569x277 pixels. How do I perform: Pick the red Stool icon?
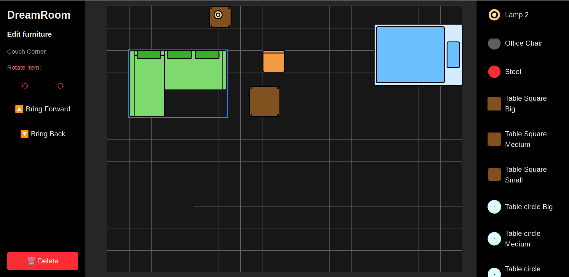click(494, 71)
